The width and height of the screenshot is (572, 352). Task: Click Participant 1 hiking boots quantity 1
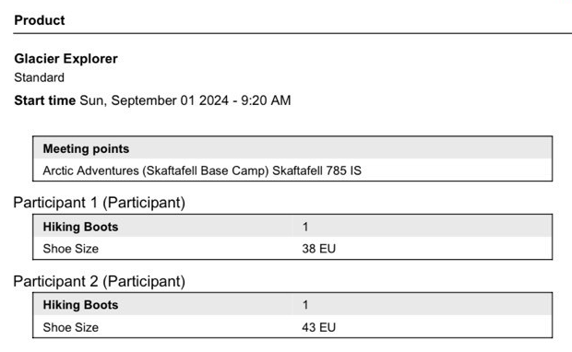coord(305,227)
